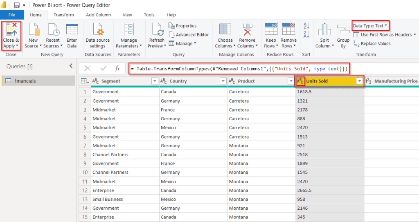419x222 pixels.
Task: Click the Refresh Preview icon
Action: click(x=157, y=29)
